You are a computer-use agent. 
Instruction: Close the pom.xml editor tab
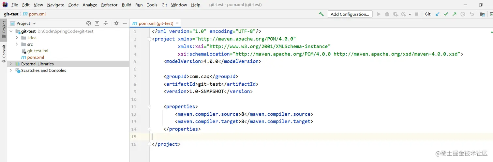[177, 23]
